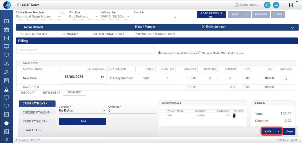Screen dimensions: 302x143
Task: Open the Payment tab
Action: pyautogui.click(x=74, y=92)
